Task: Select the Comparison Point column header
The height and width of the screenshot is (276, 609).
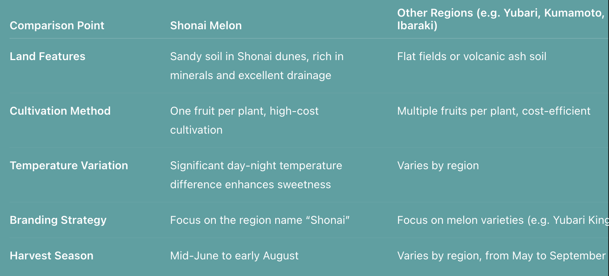Action: click(57, 26)
